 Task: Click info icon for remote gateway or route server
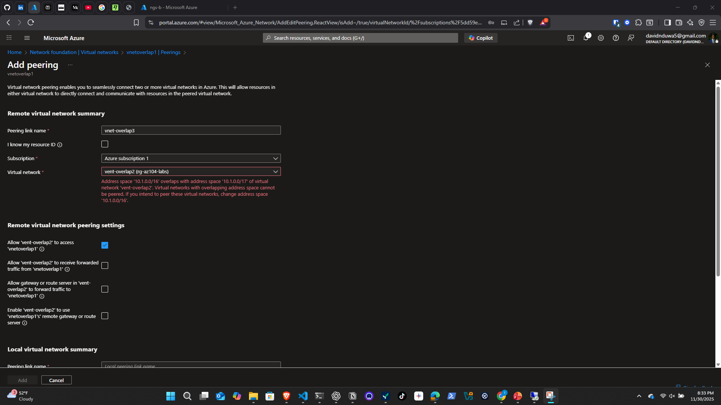(x=24, y=323)
